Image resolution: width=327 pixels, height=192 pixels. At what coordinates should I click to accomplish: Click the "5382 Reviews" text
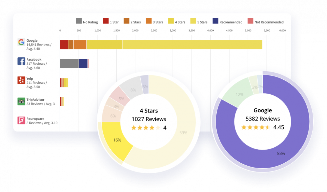[263, 119]
